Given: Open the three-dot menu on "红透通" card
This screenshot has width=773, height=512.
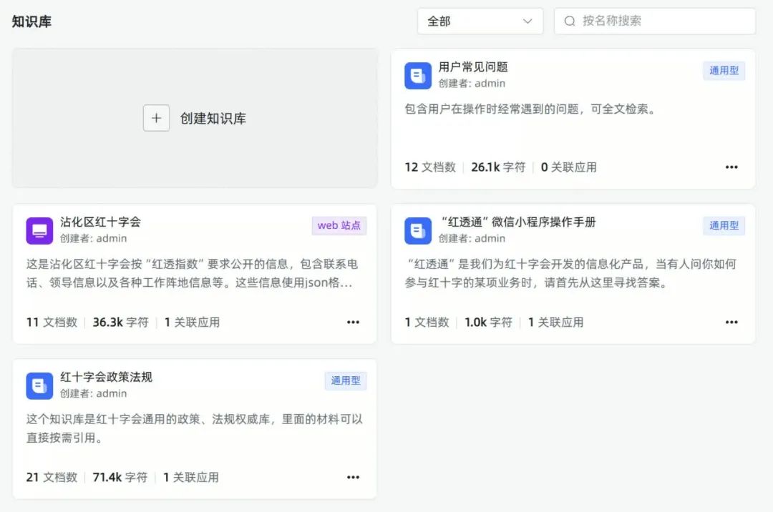Looking at the screenshot, I should tap(731, 323).
